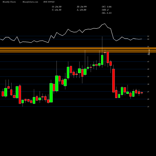
Task: Click the 60 price axis label
Action: pos(148,39)
